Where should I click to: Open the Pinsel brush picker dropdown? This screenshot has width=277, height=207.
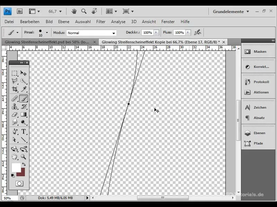(47, 32)
